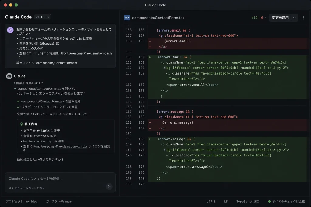The height and width of the screenshot is (207, 311).
Task: Click すべてのチェックに合格 status text
Action: point(289,202)
